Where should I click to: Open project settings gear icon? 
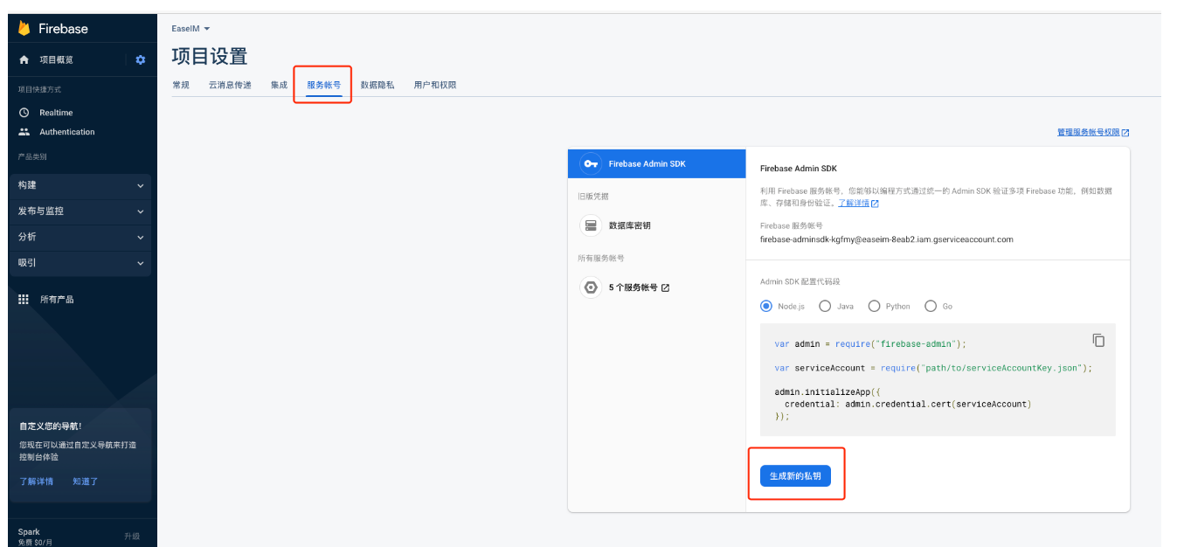[141, 59]
